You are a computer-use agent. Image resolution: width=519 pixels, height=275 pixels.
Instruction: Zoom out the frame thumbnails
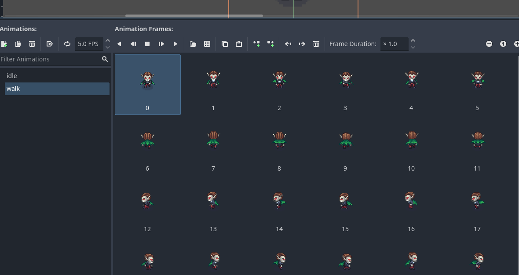489,44
